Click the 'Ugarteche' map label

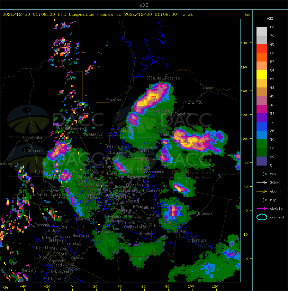click(x=85, y=219)
